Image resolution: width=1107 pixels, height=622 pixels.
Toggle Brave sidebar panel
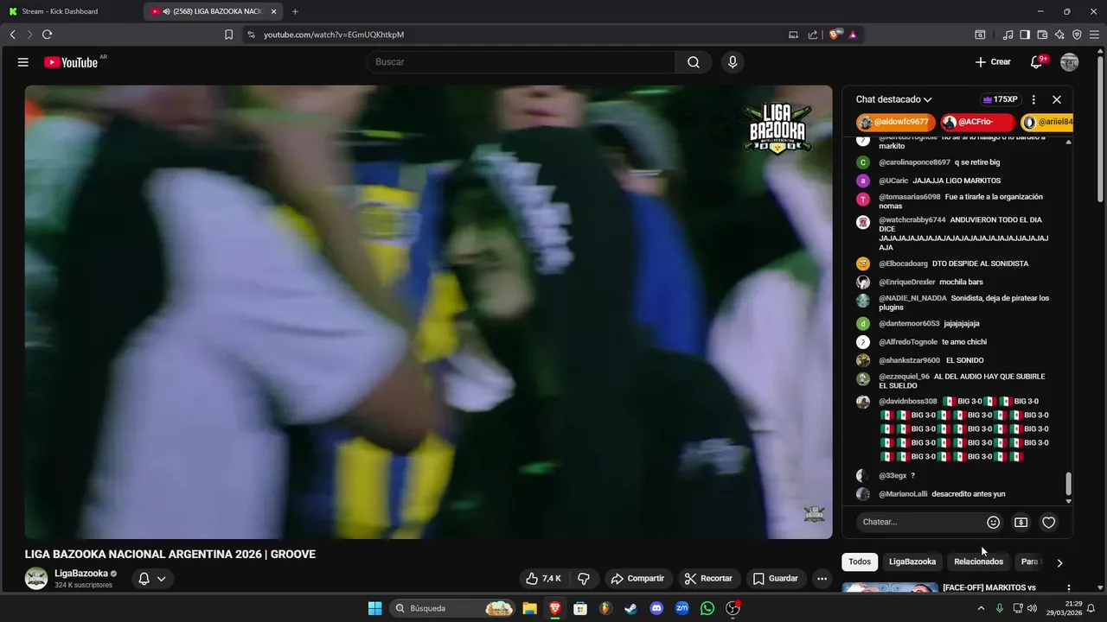1025,35
